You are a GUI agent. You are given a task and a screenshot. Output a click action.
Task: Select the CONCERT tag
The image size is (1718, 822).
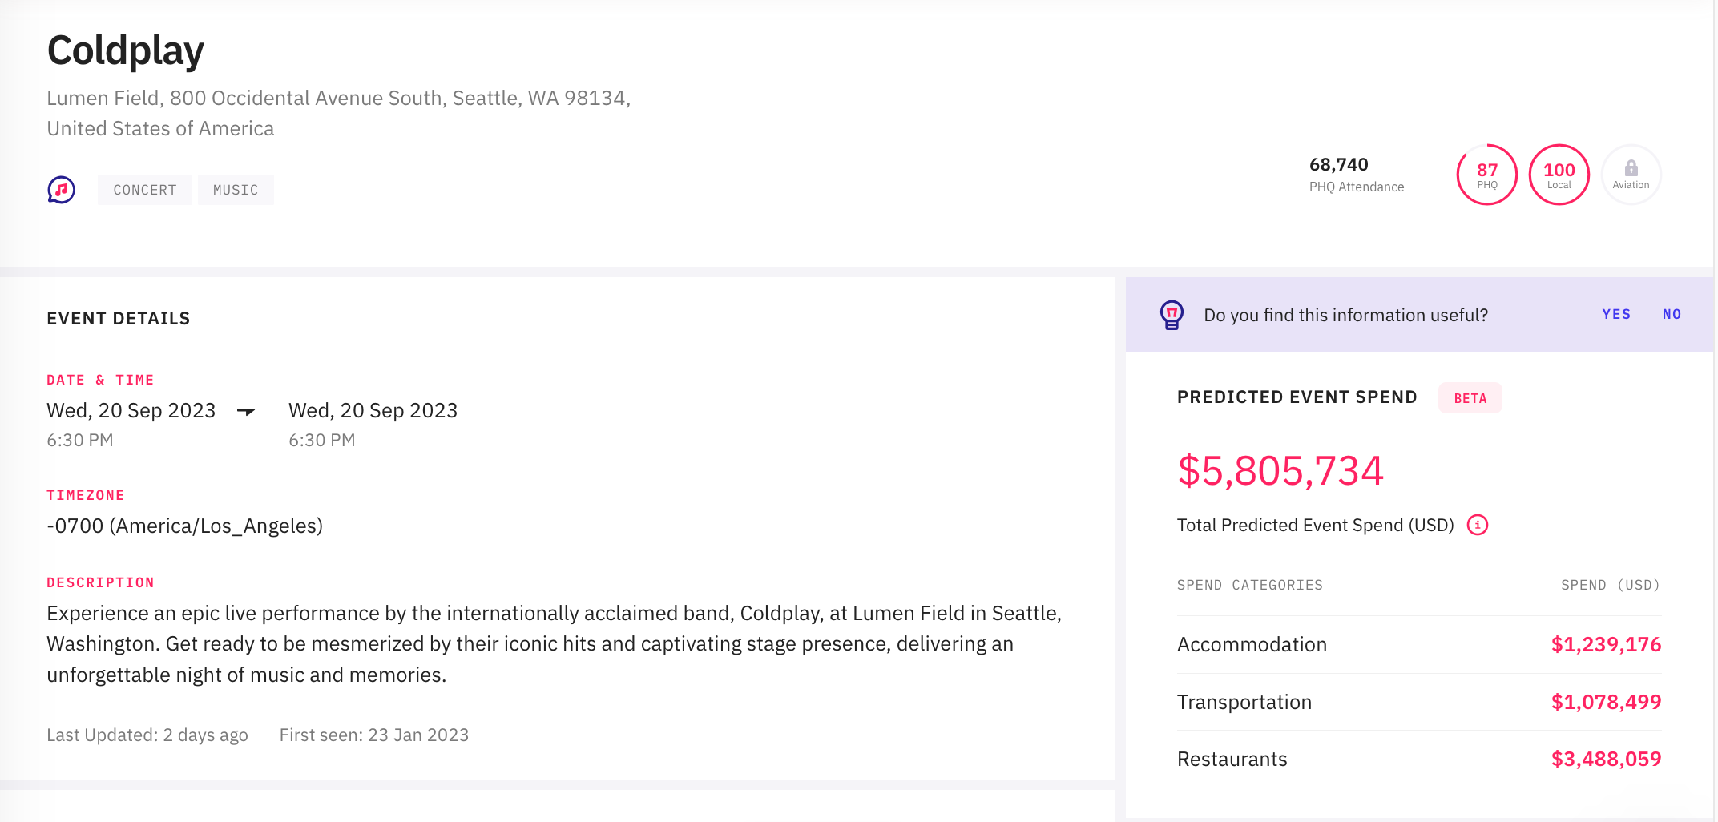pyautogui.click(x=145, y=190)
